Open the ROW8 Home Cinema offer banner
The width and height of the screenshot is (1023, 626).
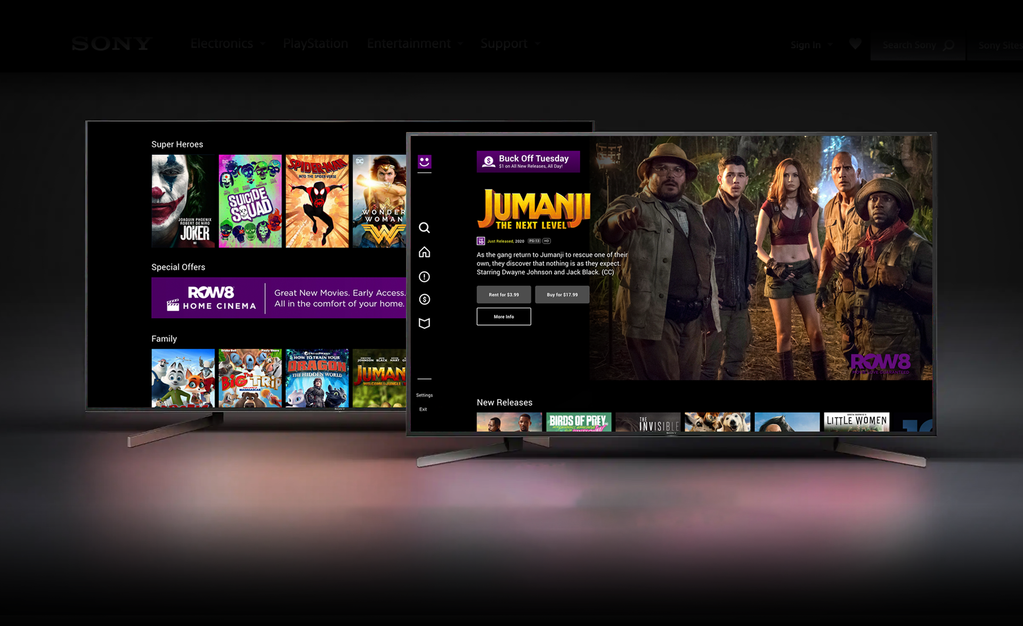tap(279, 298)
